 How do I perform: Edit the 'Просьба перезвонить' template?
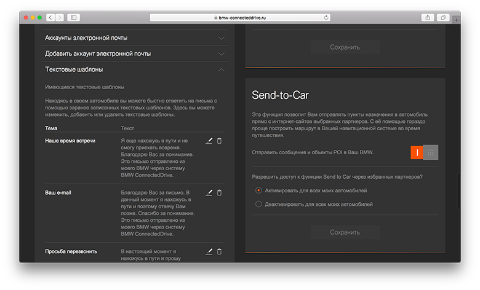(x=209, y=251)
